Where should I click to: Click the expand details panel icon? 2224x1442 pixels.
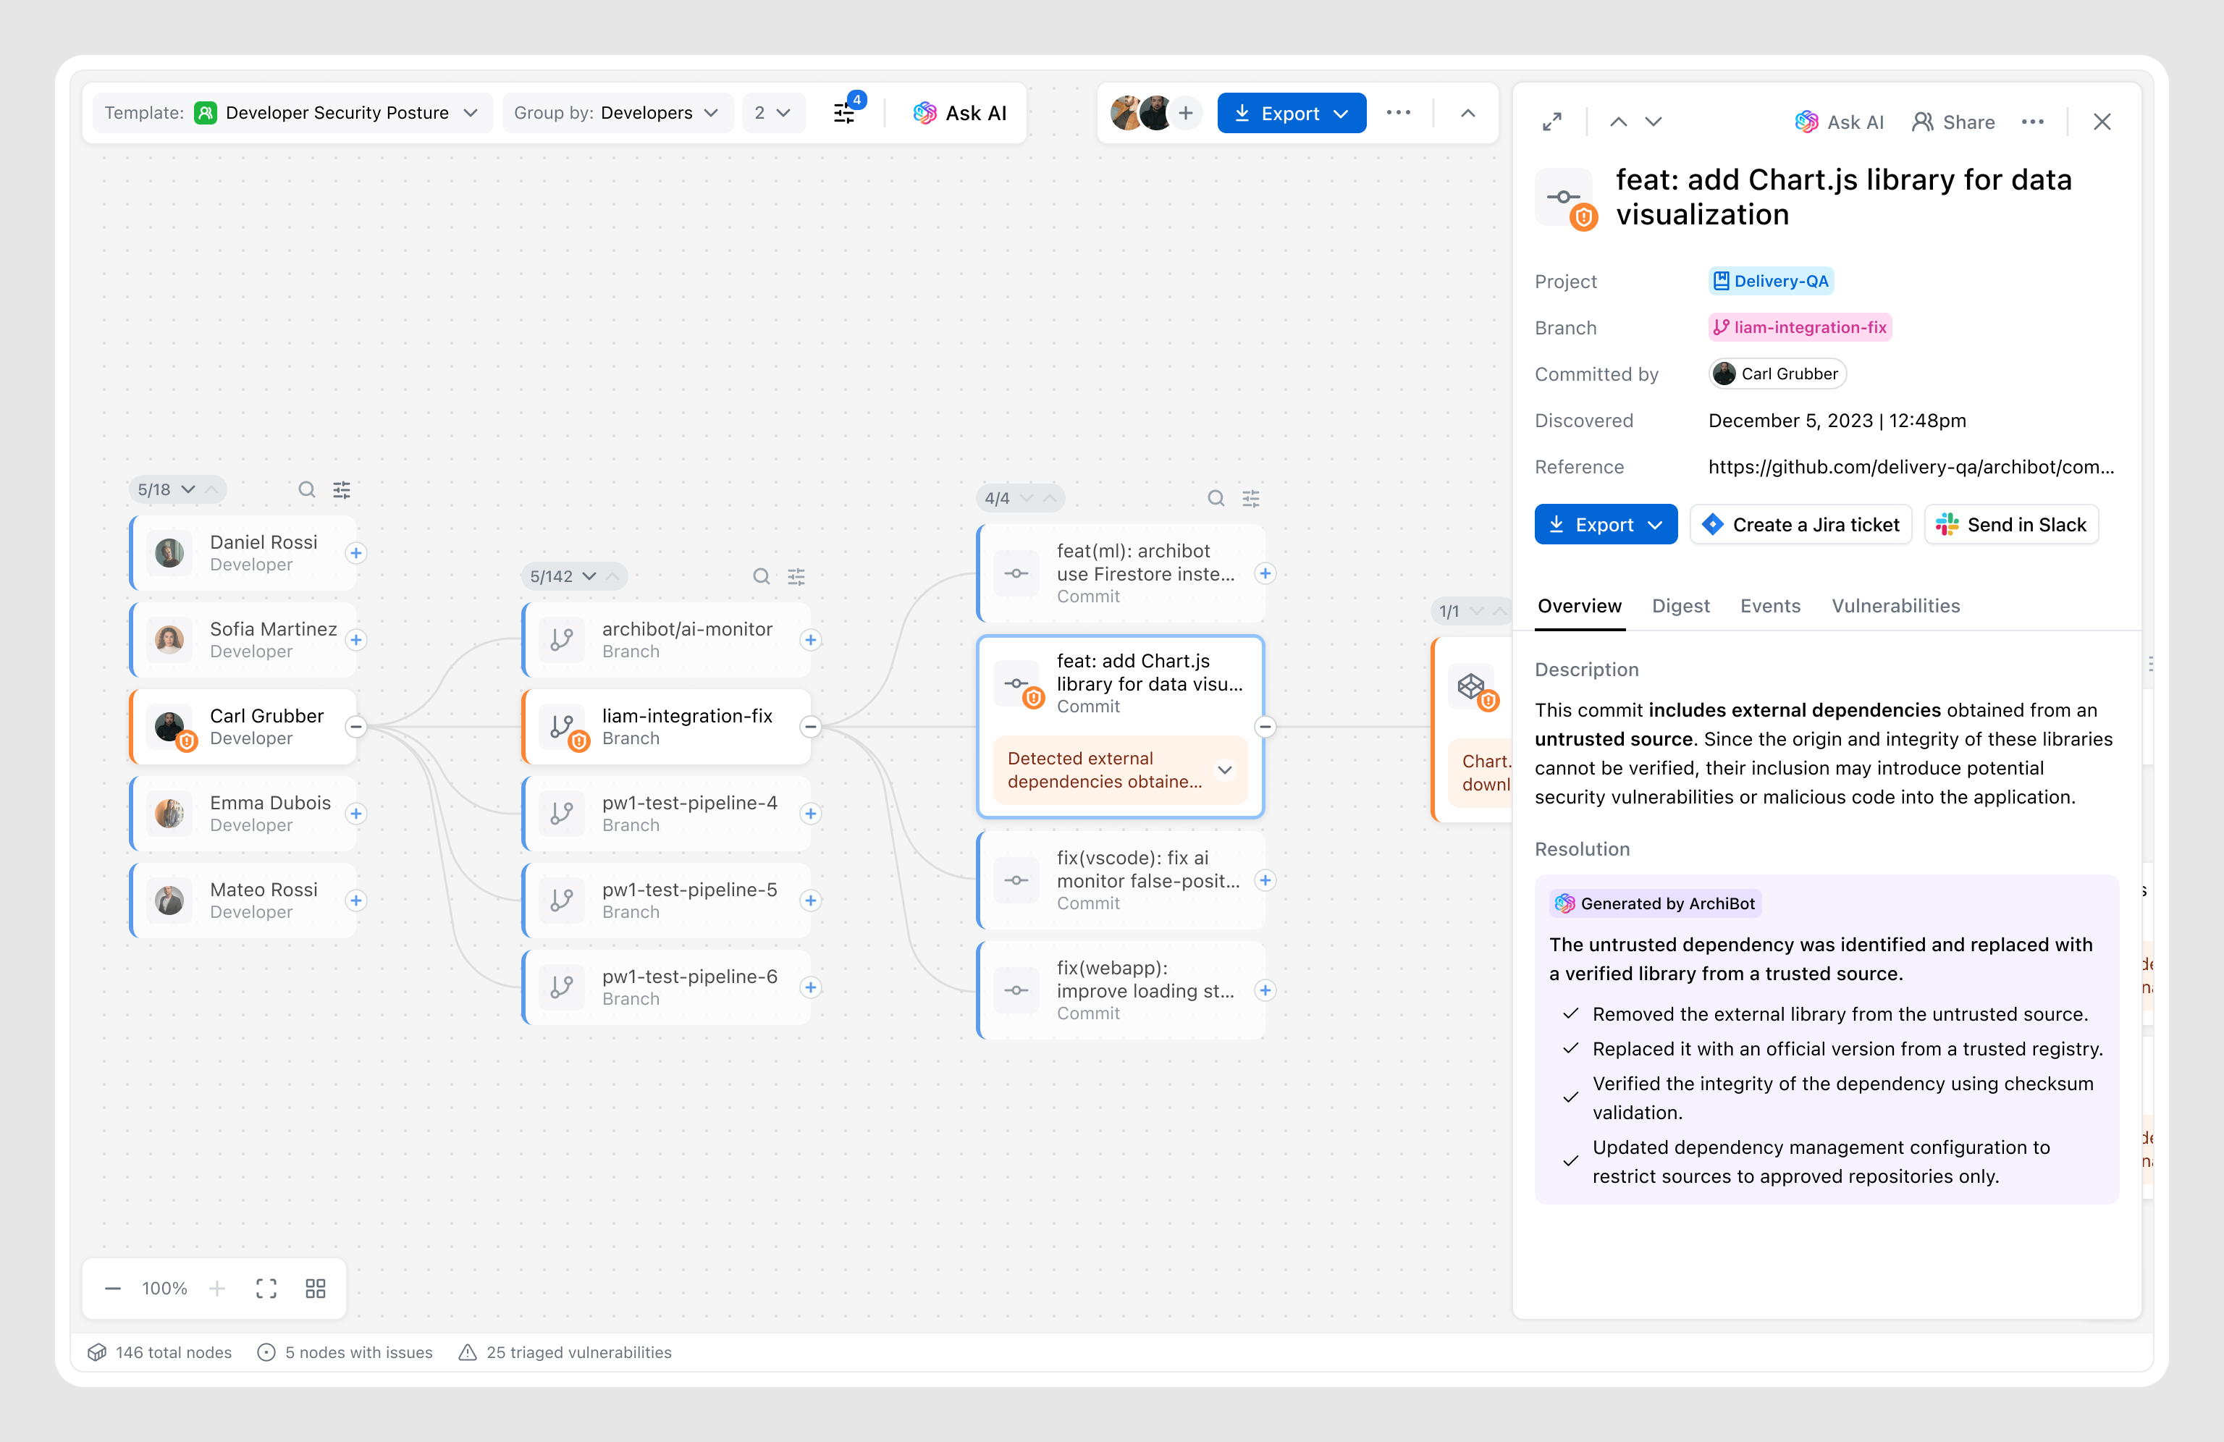1551,122
